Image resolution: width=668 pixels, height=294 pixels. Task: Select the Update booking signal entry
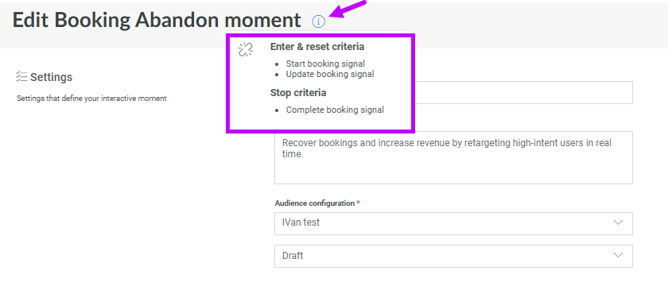point(330,74)
